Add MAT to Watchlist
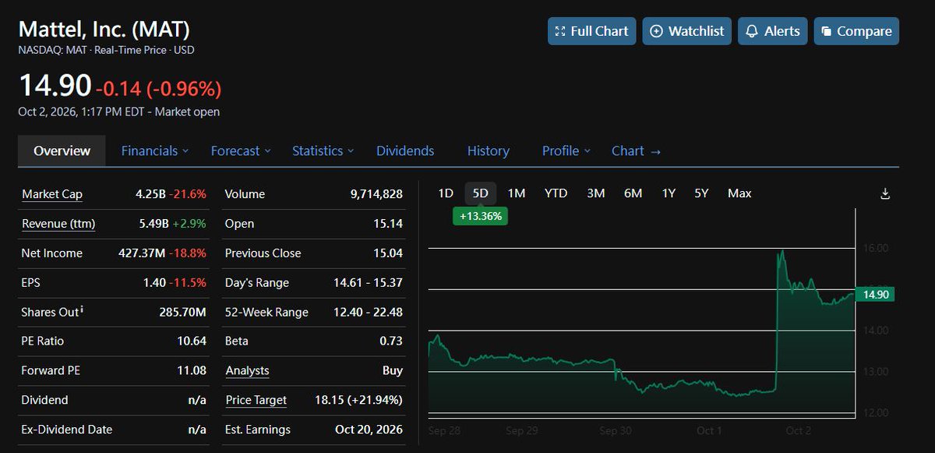 point(686,31)
